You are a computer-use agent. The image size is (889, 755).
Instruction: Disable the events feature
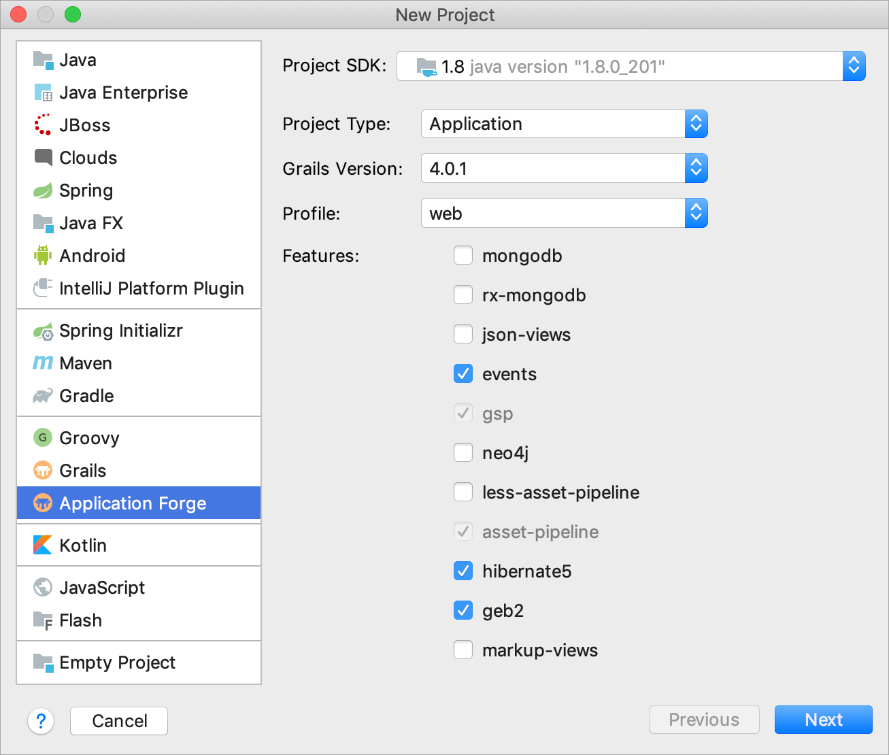463,373
